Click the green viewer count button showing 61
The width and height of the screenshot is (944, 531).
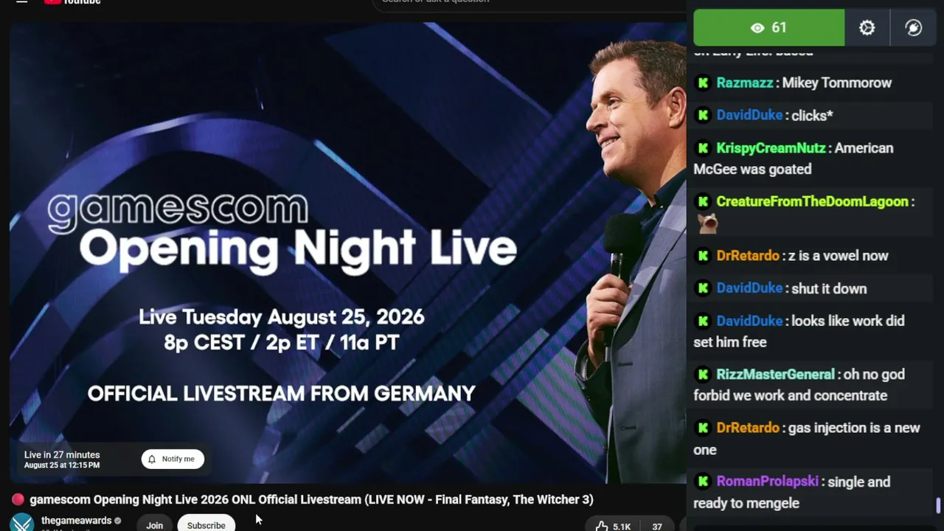[768, 28]
